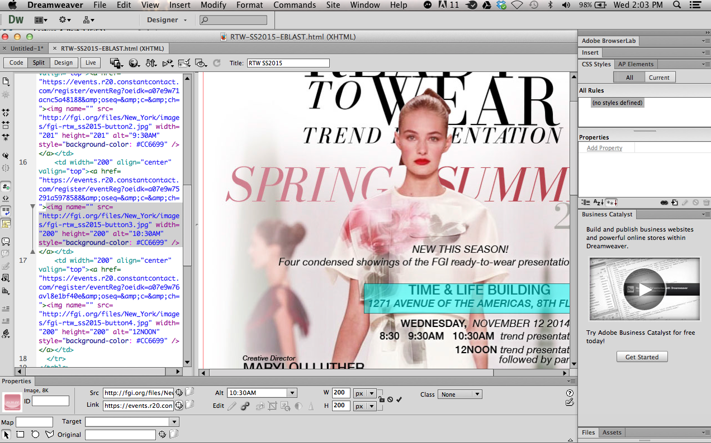Open the H px unit dropdown
711x443 pixels.
click(366, 406)
